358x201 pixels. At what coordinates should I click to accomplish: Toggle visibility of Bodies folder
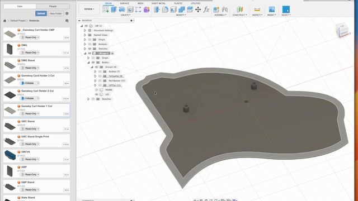click(93, 63)
